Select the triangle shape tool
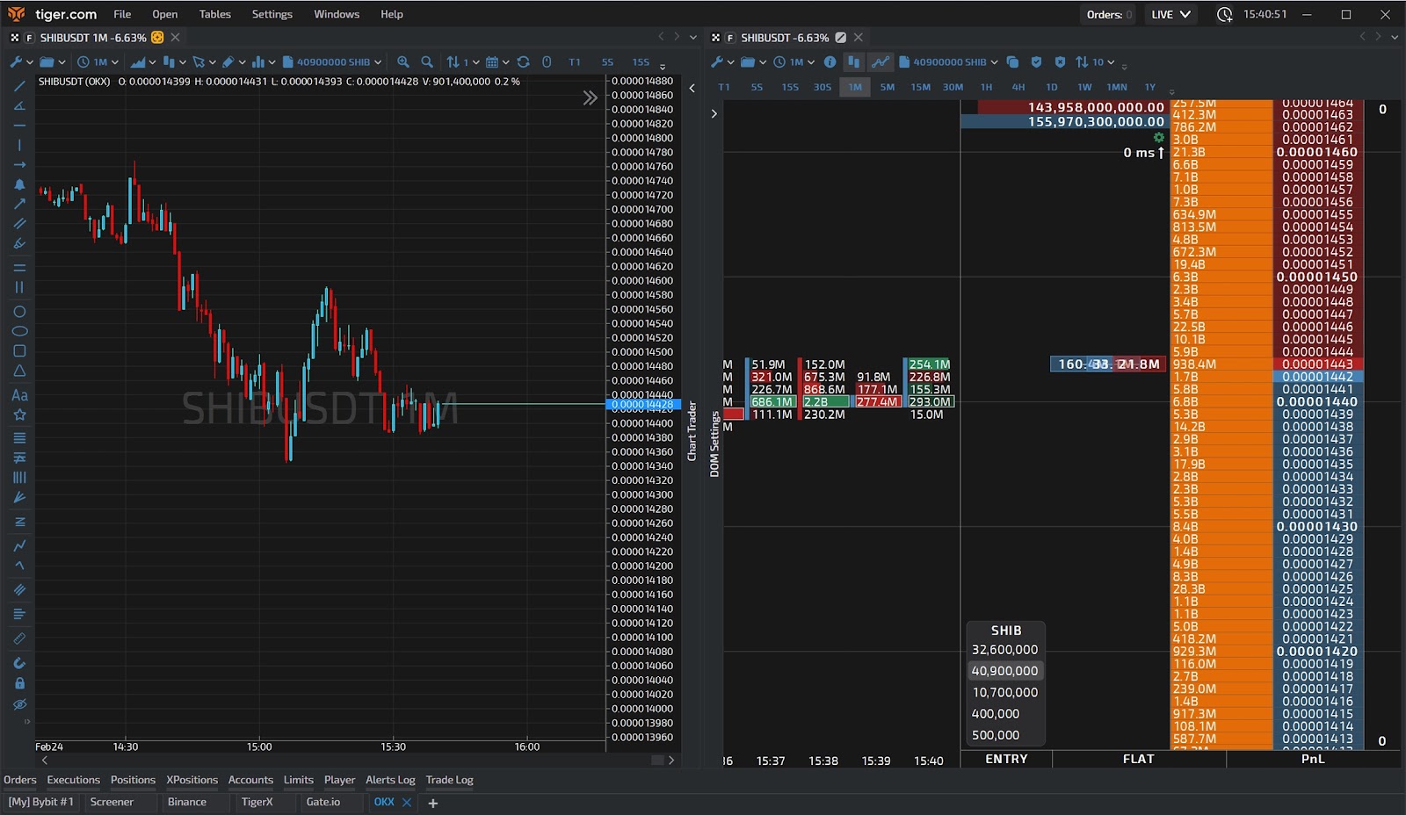Viewport: 1406px width, 815px height. point(19,371)
